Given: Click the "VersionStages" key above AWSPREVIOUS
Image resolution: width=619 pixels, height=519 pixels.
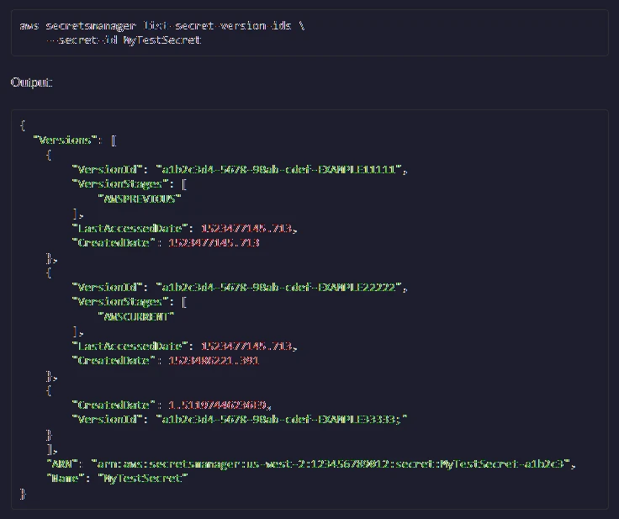Looking at the screenshot, I should coord(120,184).
